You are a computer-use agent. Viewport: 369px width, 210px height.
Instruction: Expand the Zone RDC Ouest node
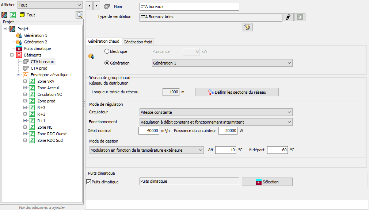(25, 134)
